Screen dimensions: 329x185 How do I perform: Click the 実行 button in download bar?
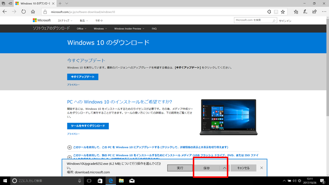[180, 168]
